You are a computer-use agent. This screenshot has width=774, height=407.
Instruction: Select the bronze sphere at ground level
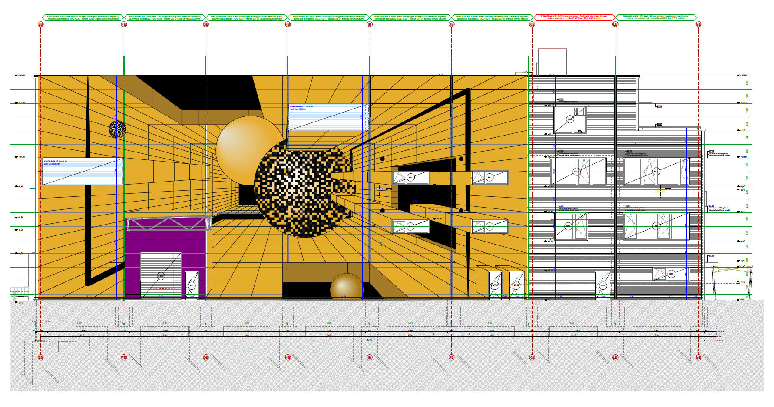(346, 287)
